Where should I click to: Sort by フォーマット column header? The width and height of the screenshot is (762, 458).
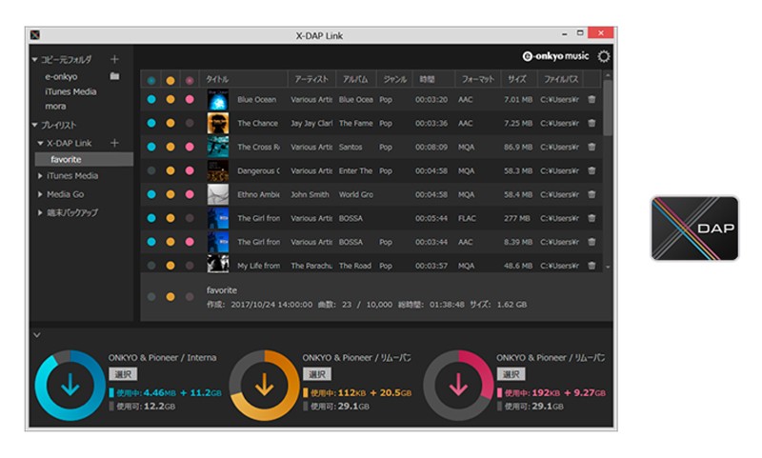click(x=478, y=79)
